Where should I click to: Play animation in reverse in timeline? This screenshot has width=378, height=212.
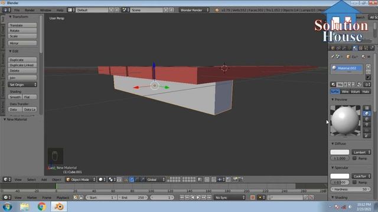pos(193,197)
